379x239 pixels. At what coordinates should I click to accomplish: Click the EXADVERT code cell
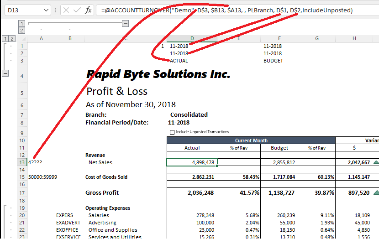pyautogui.click(x=68, y=223)
